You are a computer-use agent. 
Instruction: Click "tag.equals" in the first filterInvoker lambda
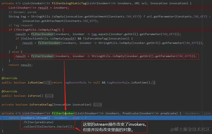[100, 34]
